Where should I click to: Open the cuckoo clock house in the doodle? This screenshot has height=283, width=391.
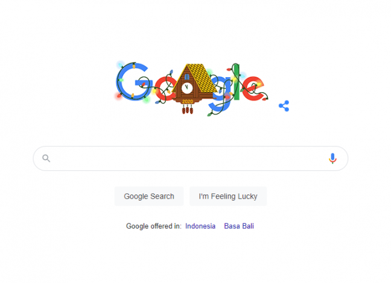point(193,85)
